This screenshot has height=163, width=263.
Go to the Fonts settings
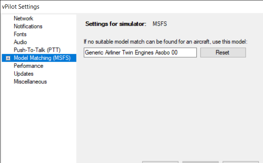(20, 34)
